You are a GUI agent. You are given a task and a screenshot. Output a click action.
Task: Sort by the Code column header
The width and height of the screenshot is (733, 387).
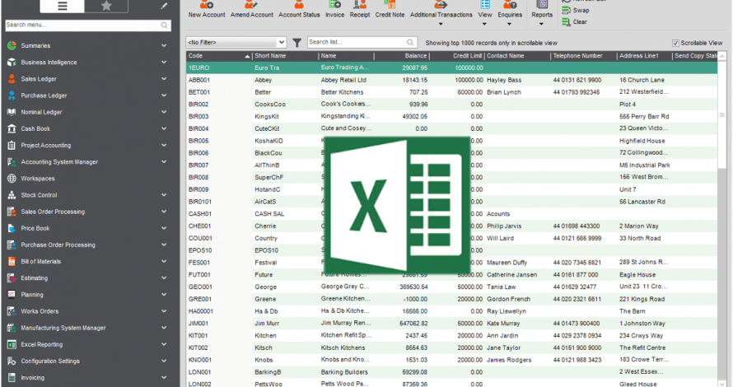tap(219, 56)
